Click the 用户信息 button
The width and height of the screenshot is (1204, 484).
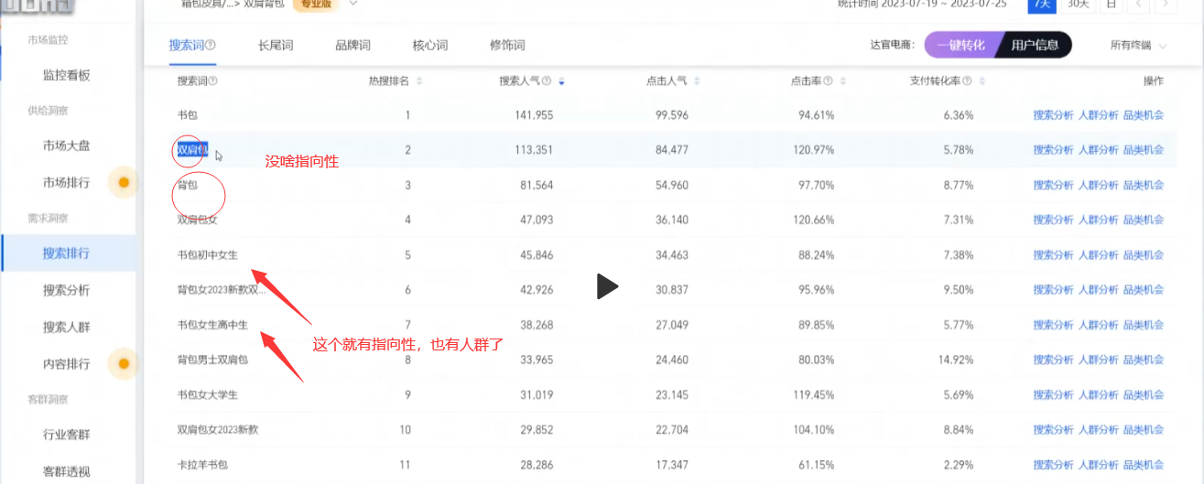(1035, 45)
